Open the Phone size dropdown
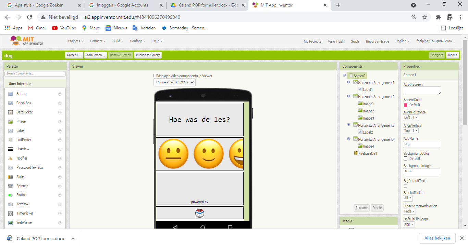The width and height of the screenshot is (468, 247). pos(174,82)
